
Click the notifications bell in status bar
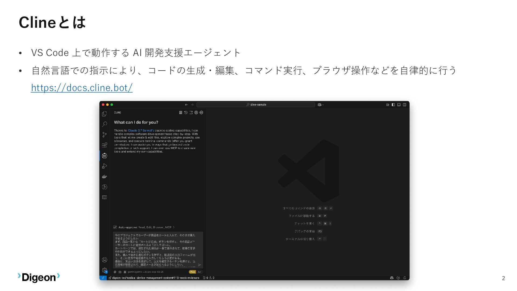click(x=405, y=278)
